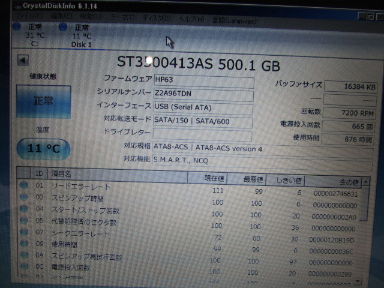Click the scrollbar up arrow of SMART list
The height and width of the screenshot is (288, 384).
click(x=365, y=182)
